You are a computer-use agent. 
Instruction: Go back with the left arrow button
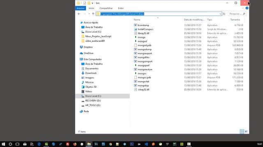coord(79,14)
